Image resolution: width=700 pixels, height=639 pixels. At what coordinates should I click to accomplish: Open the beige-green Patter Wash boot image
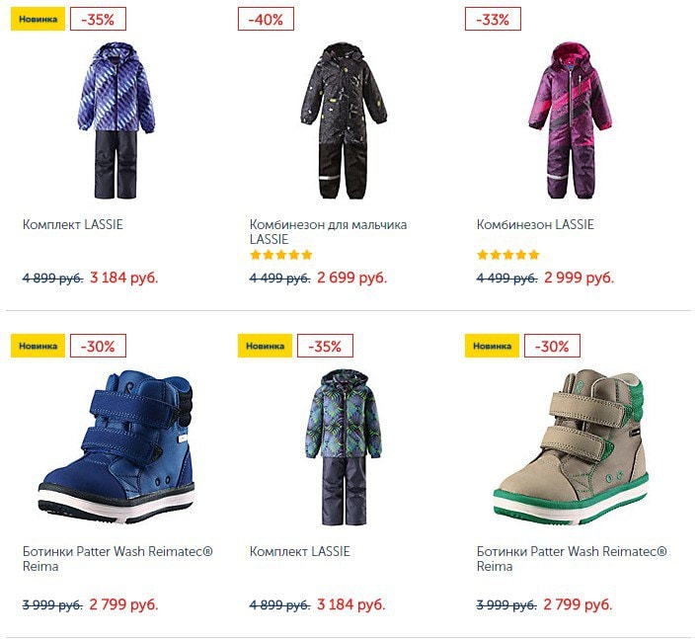point(571,447)
